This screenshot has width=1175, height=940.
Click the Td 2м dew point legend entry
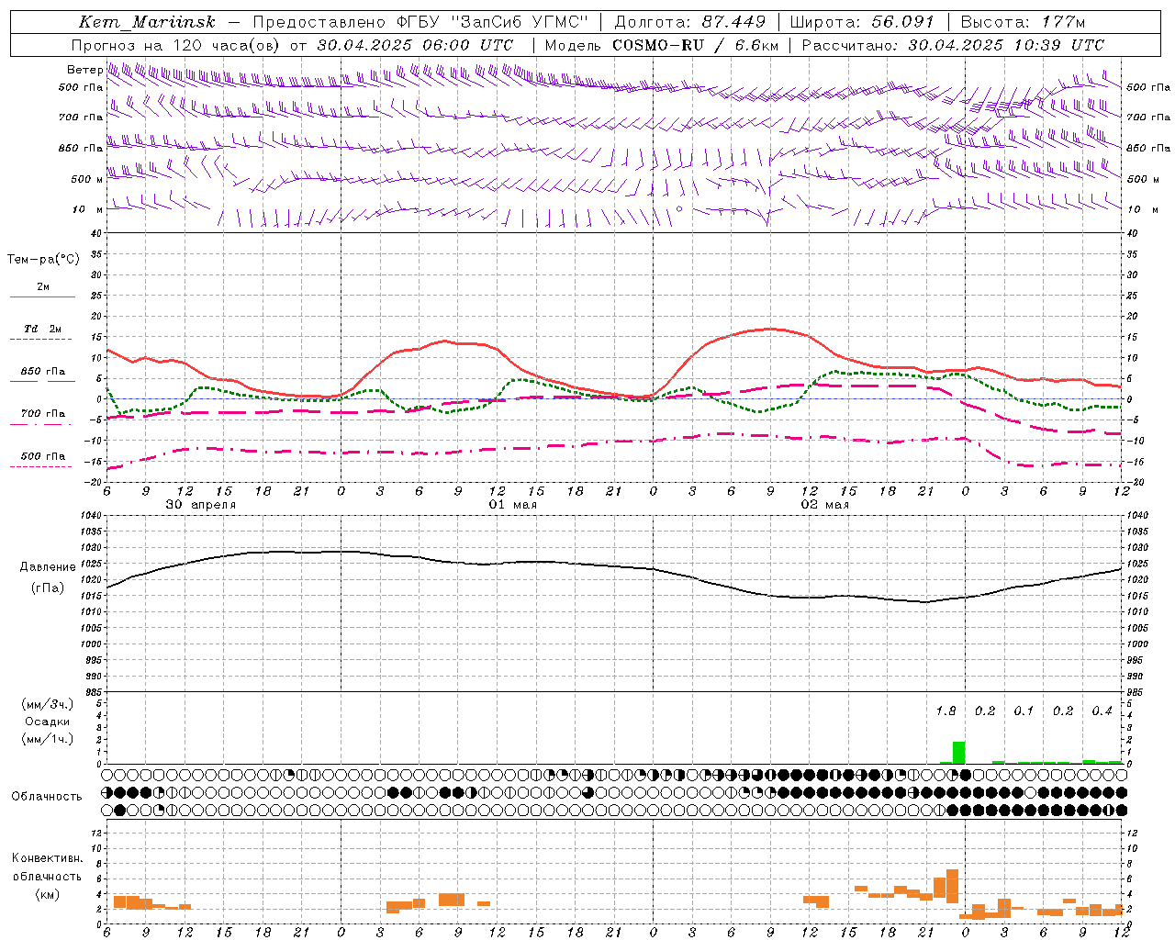(x=42, y=329)
